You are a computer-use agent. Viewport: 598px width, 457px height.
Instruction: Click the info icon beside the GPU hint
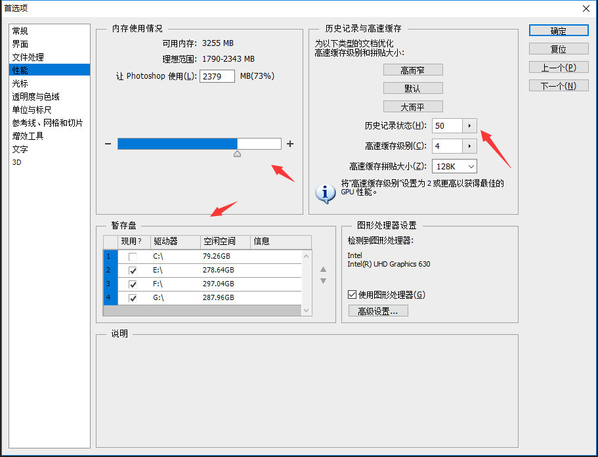(x=325, y=193)
